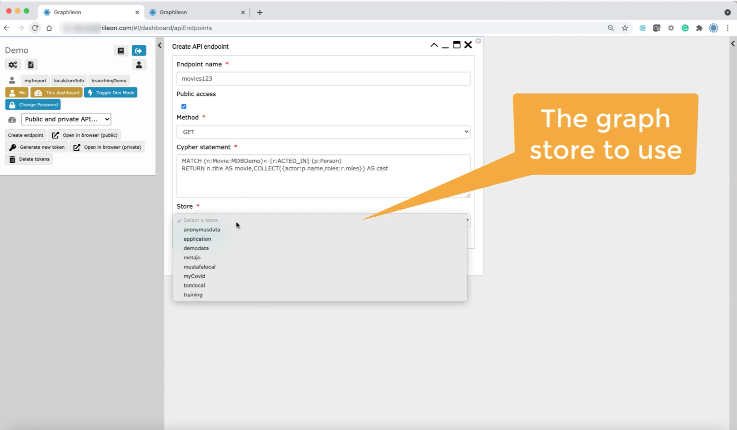The width and height of the screenshot is (737, 430).
Task: Select the save/export dashboard icon
Action: (x=121, y=51)
